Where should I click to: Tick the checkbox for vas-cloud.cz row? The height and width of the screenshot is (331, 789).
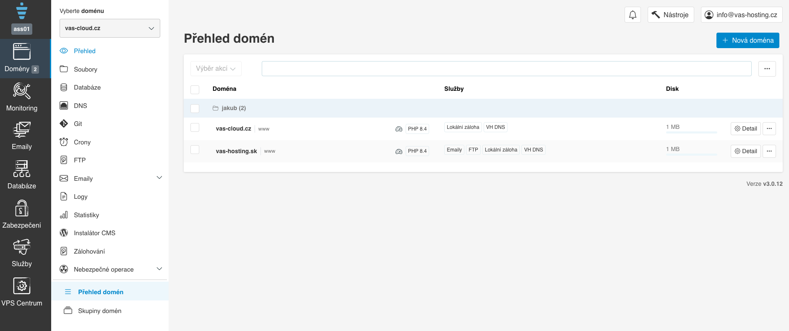coord(195,128)
